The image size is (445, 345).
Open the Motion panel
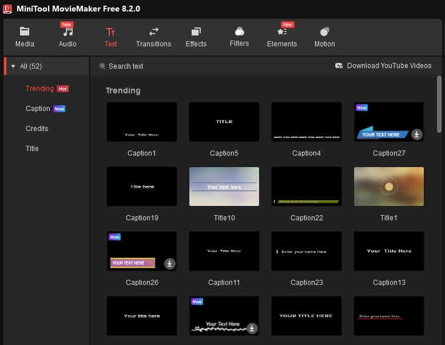click(x=324, y=37)
